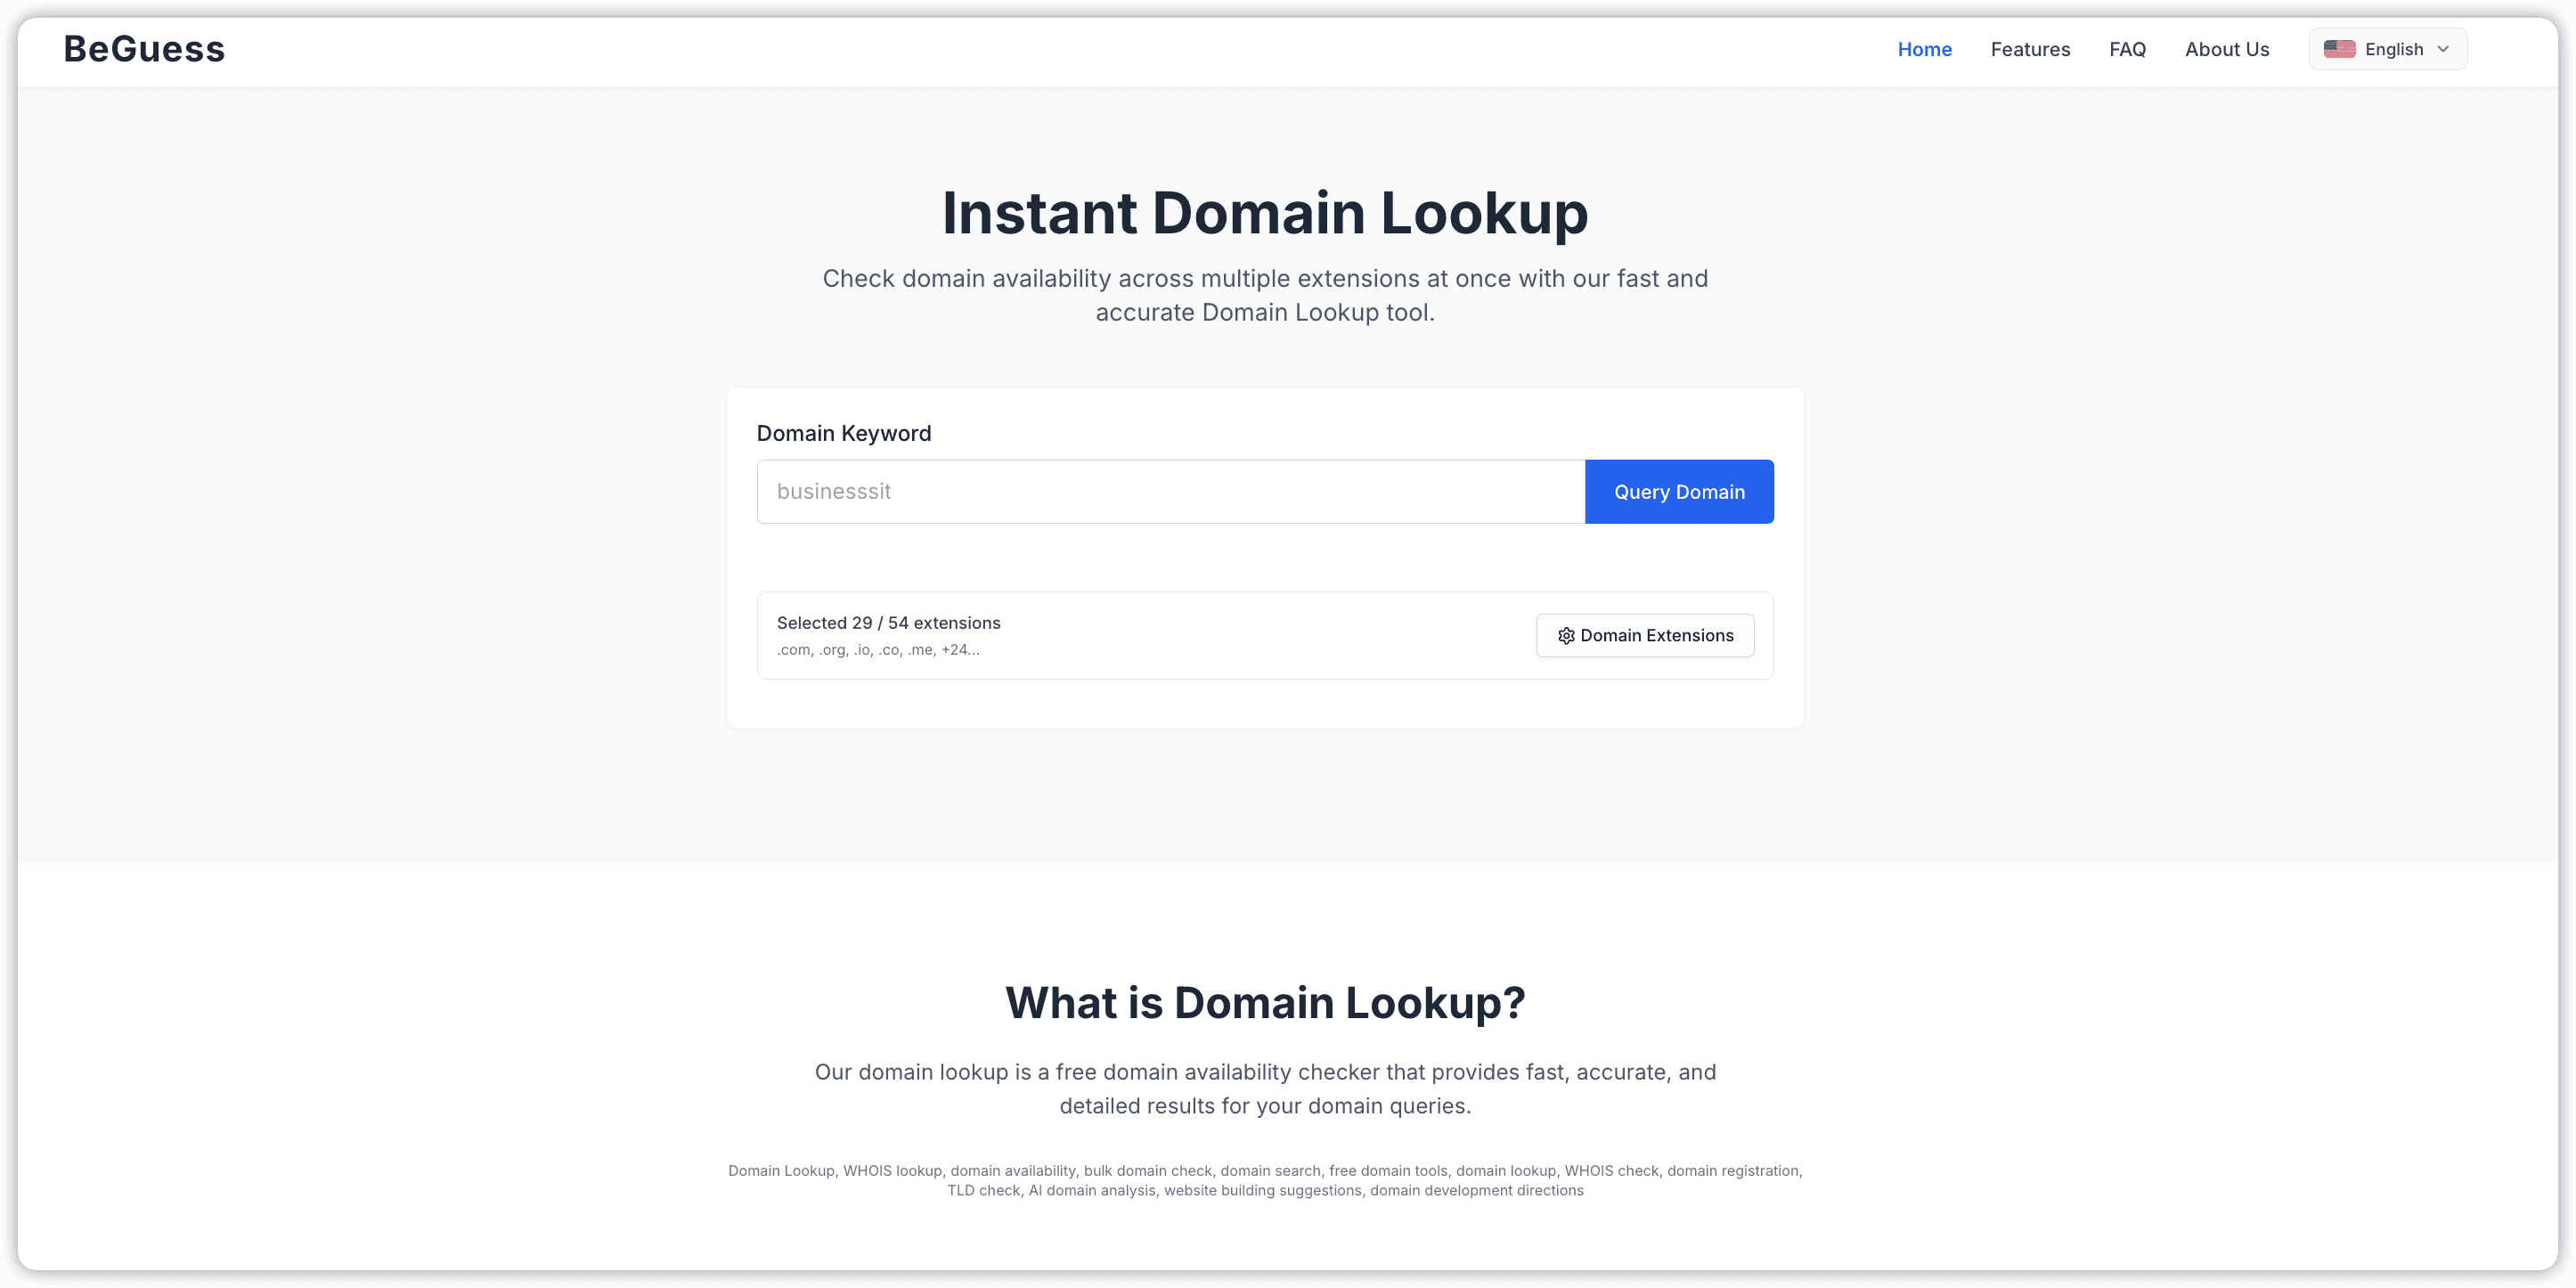
Task: Open the About Us page
Action: point(2226,49)
